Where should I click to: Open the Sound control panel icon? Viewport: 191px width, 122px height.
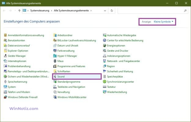pyautogui.click(x=55, y=77)
